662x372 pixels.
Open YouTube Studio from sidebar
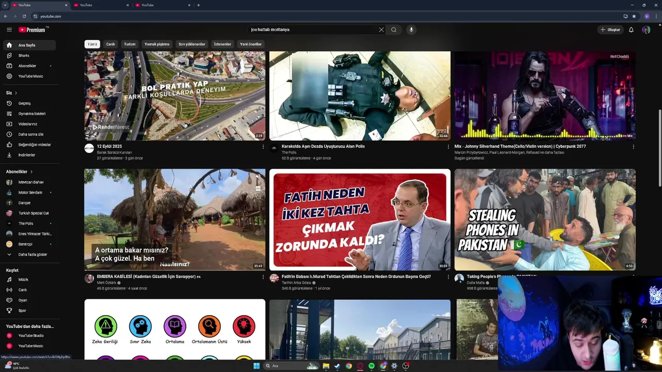29,335
